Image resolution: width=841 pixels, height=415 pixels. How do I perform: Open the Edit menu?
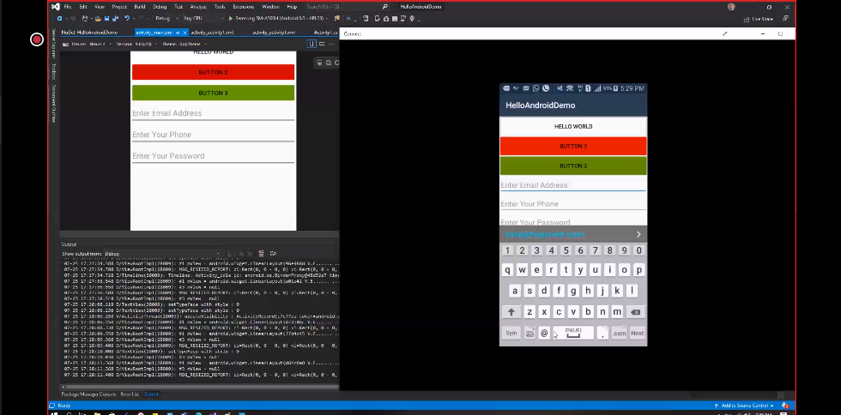coord(83,7)
